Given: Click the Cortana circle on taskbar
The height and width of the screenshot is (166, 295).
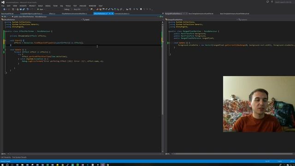Looking at the screenshot, I should (7, 165).
